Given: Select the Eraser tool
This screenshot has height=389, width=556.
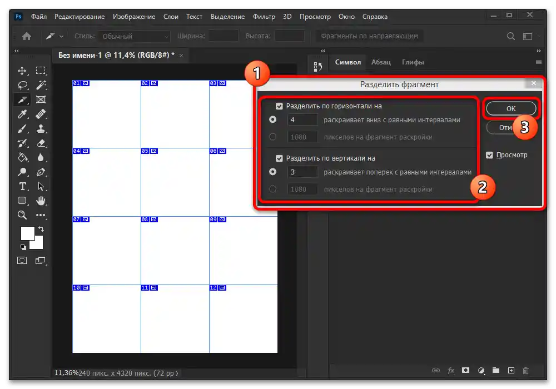Looking at the screenshot, I should [x=41, y=143].
